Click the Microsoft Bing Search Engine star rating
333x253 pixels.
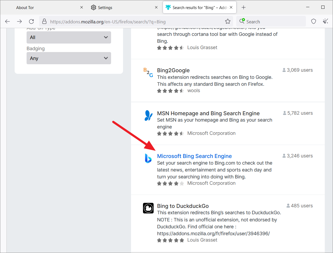coord(170,183)
